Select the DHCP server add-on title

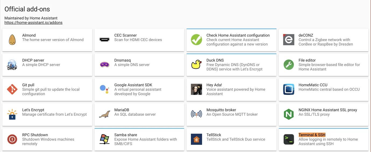tap(33, 60)
